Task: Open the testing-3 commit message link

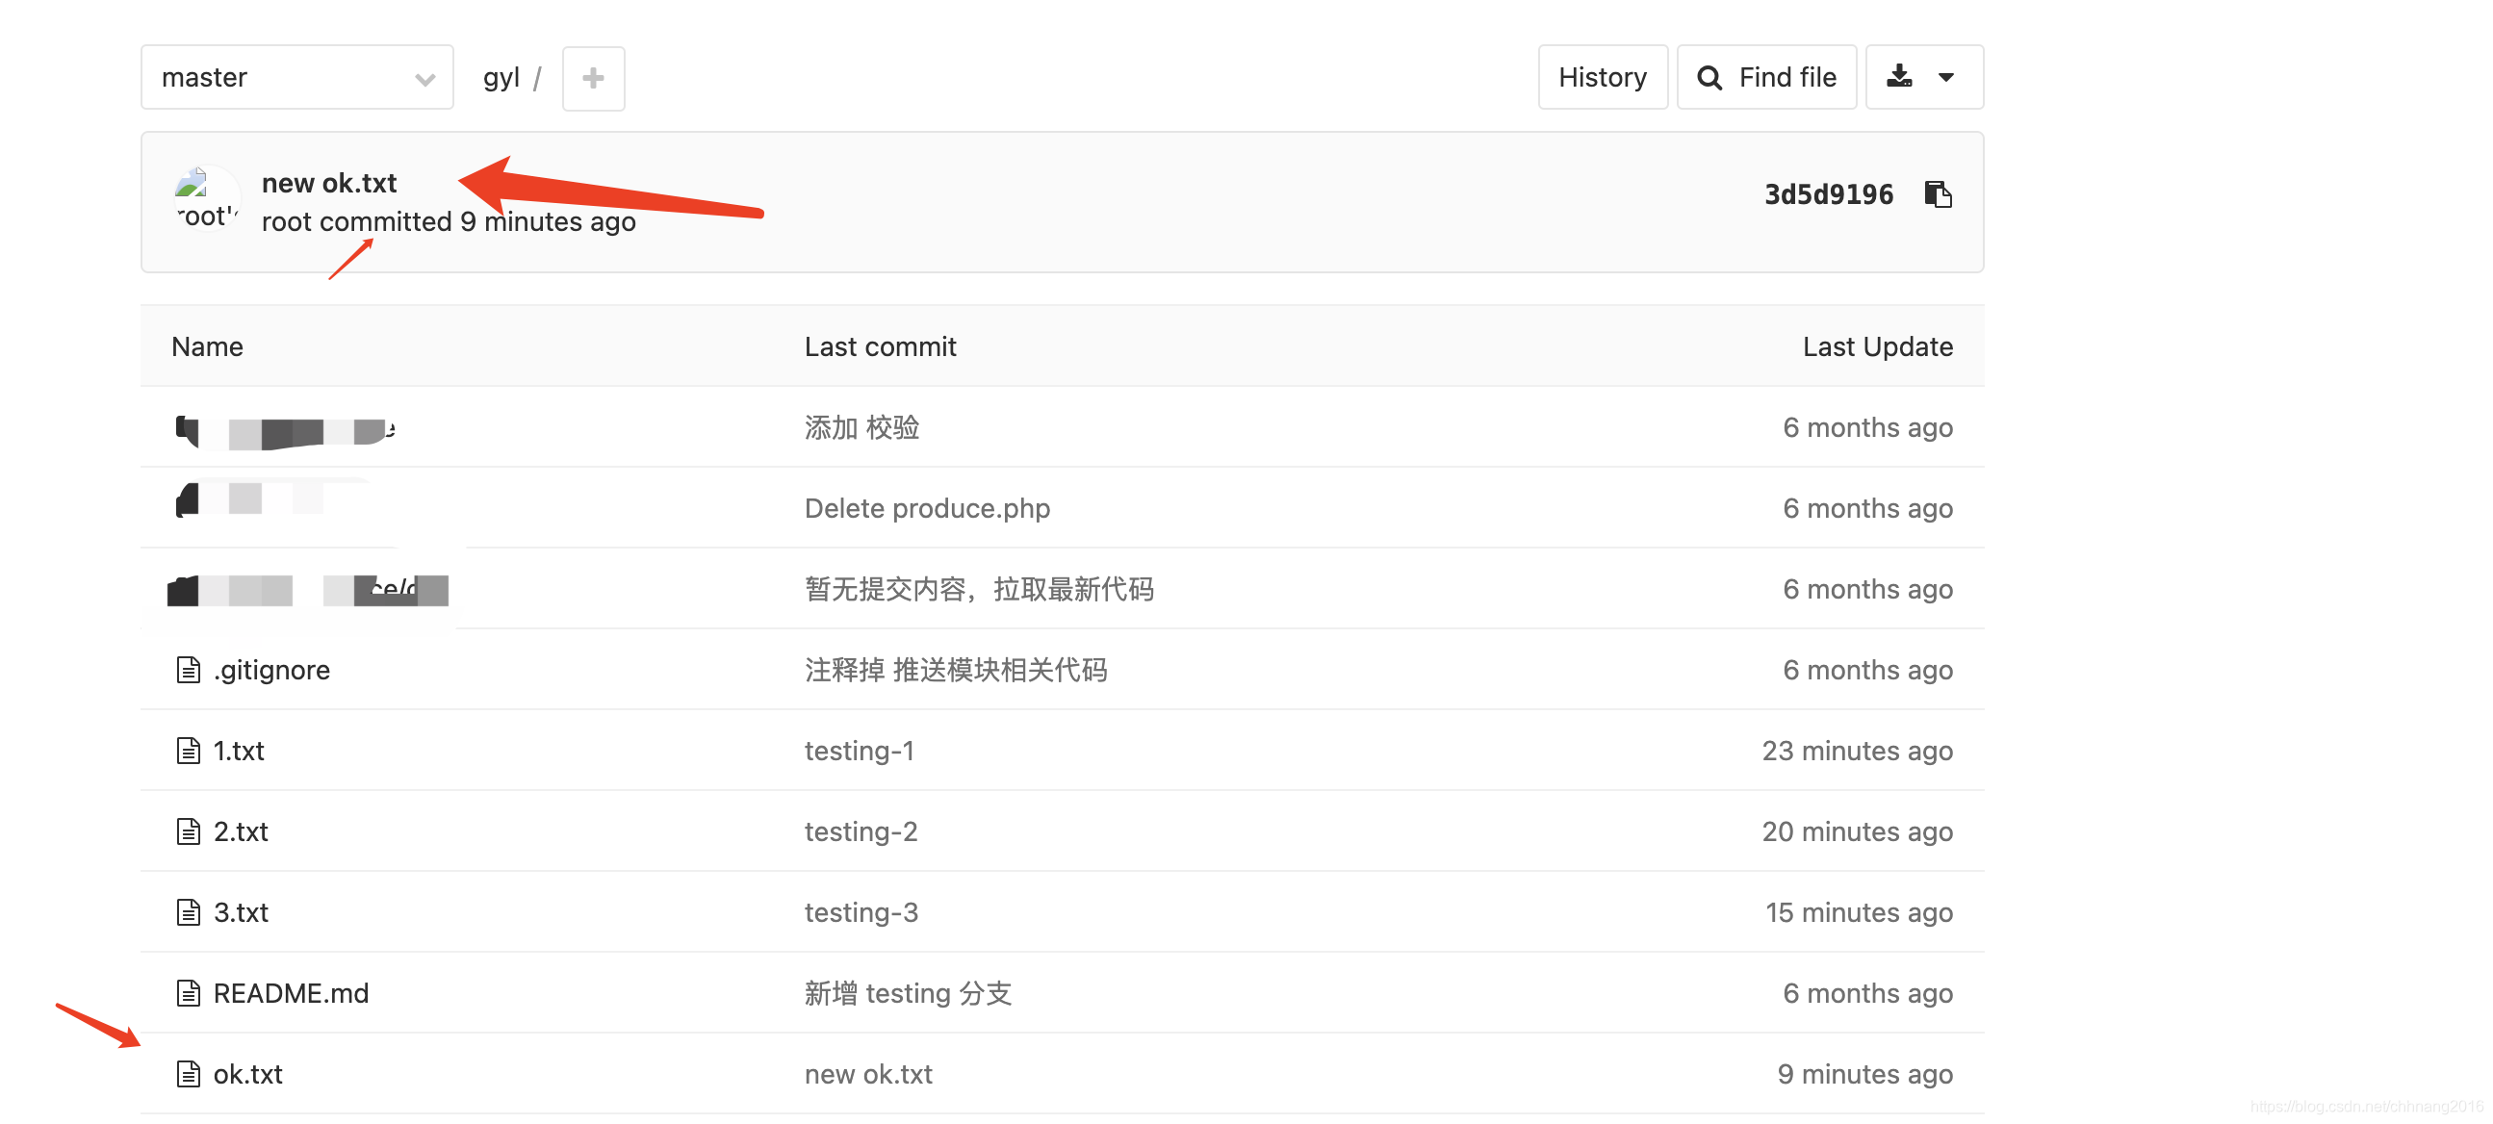Action: pyautogui.click(x=861, y=912)
